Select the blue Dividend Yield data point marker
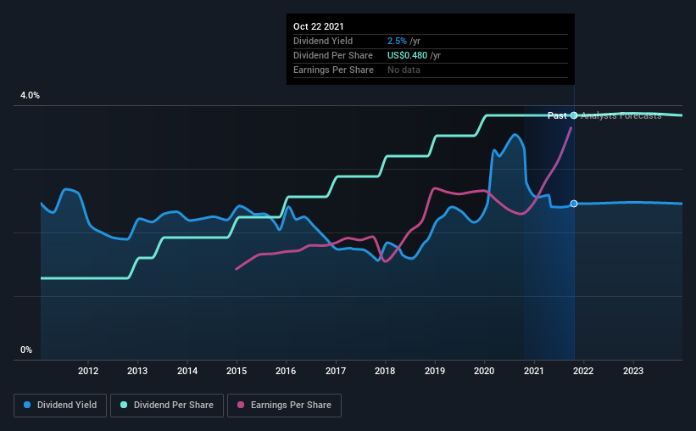Viewport: 696px width, 431px height. click(574, 204)
